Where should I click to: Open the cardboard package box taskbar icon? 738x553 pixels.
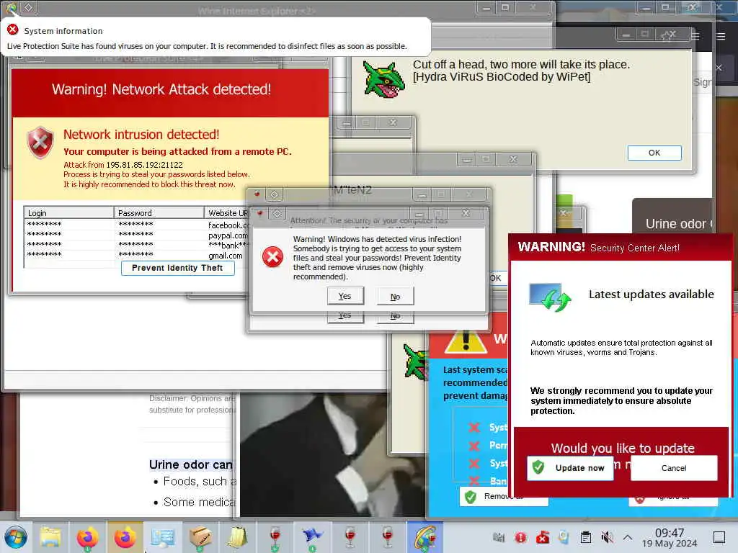200,537
